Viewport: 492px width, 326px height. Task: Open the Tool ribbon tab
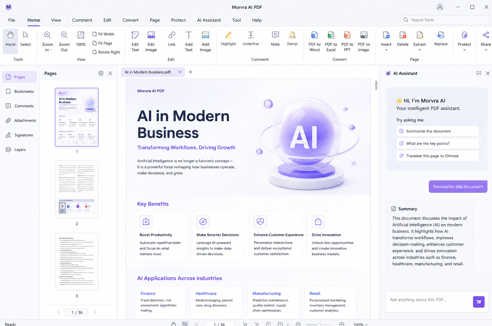[x=236, y=20]
